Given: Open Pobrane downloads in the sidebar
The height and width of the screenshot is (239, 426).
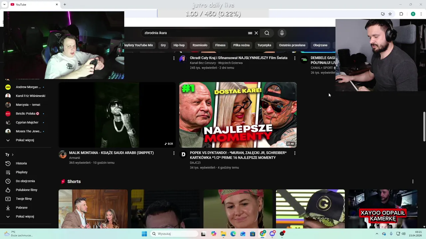Looking at the screenshot, I should click(26, 207).
